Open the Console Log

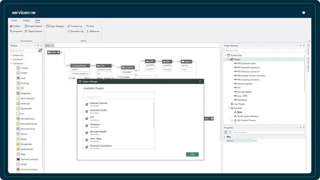pos(75,26)
